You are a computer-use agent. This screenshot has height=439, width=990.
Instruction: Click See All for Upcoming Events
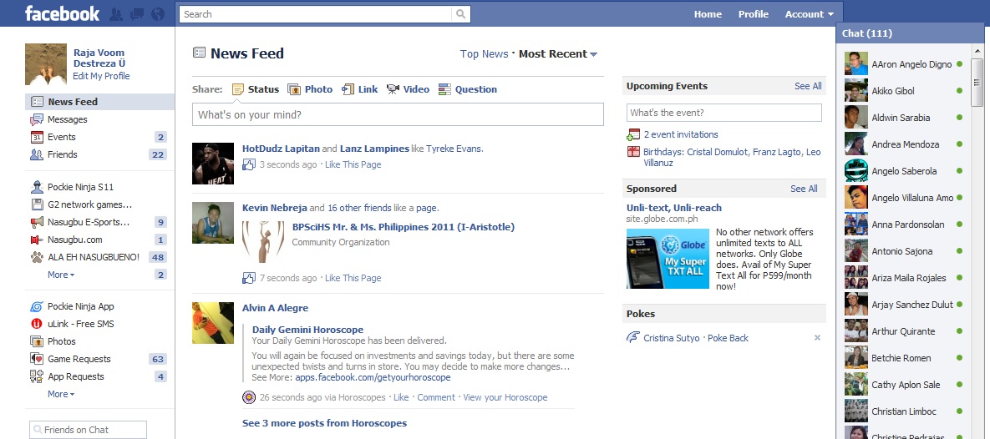click(x=808, y=87)
